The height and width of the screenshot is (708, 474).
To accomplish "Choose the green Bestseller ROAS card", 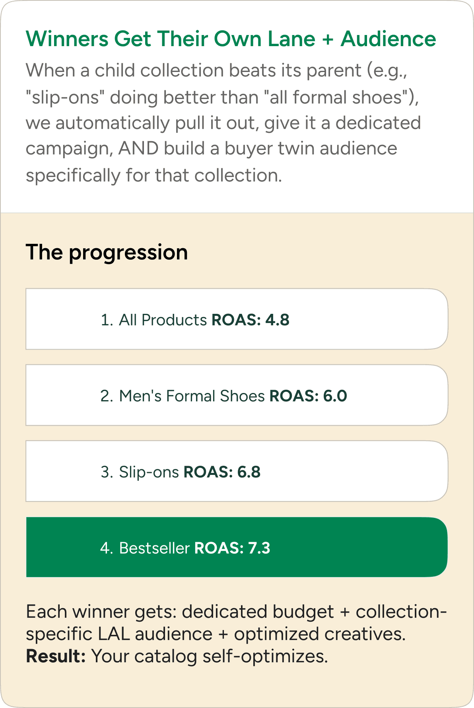I will [237, 547].
